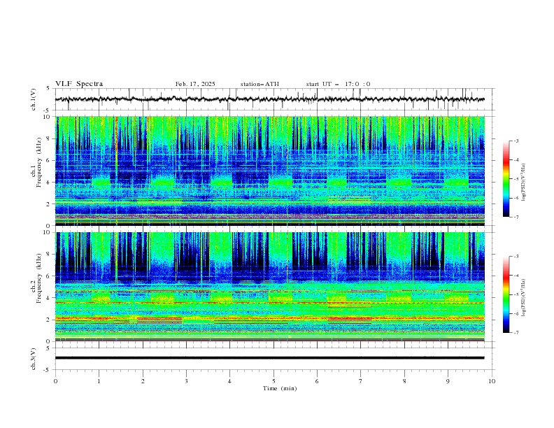Click the "5" tick on the time axis

pyautogui.click(x=274, y=381)
